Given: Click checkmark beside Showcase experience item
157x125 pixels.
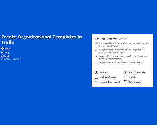Looking at the screenshot, I should click(x=96, y=63).
